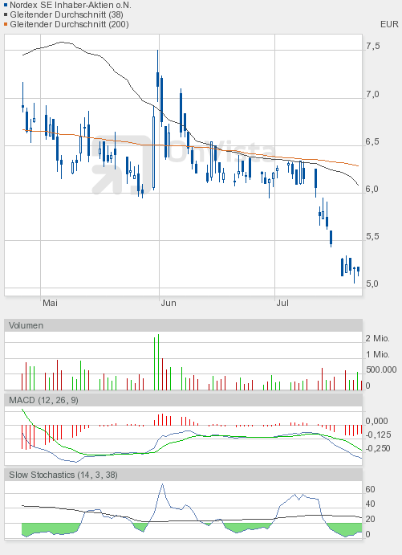Click the Gleitender Durchschnitt (200) legend label
This screenshot has height=555, width=402.
click(69, 24)
